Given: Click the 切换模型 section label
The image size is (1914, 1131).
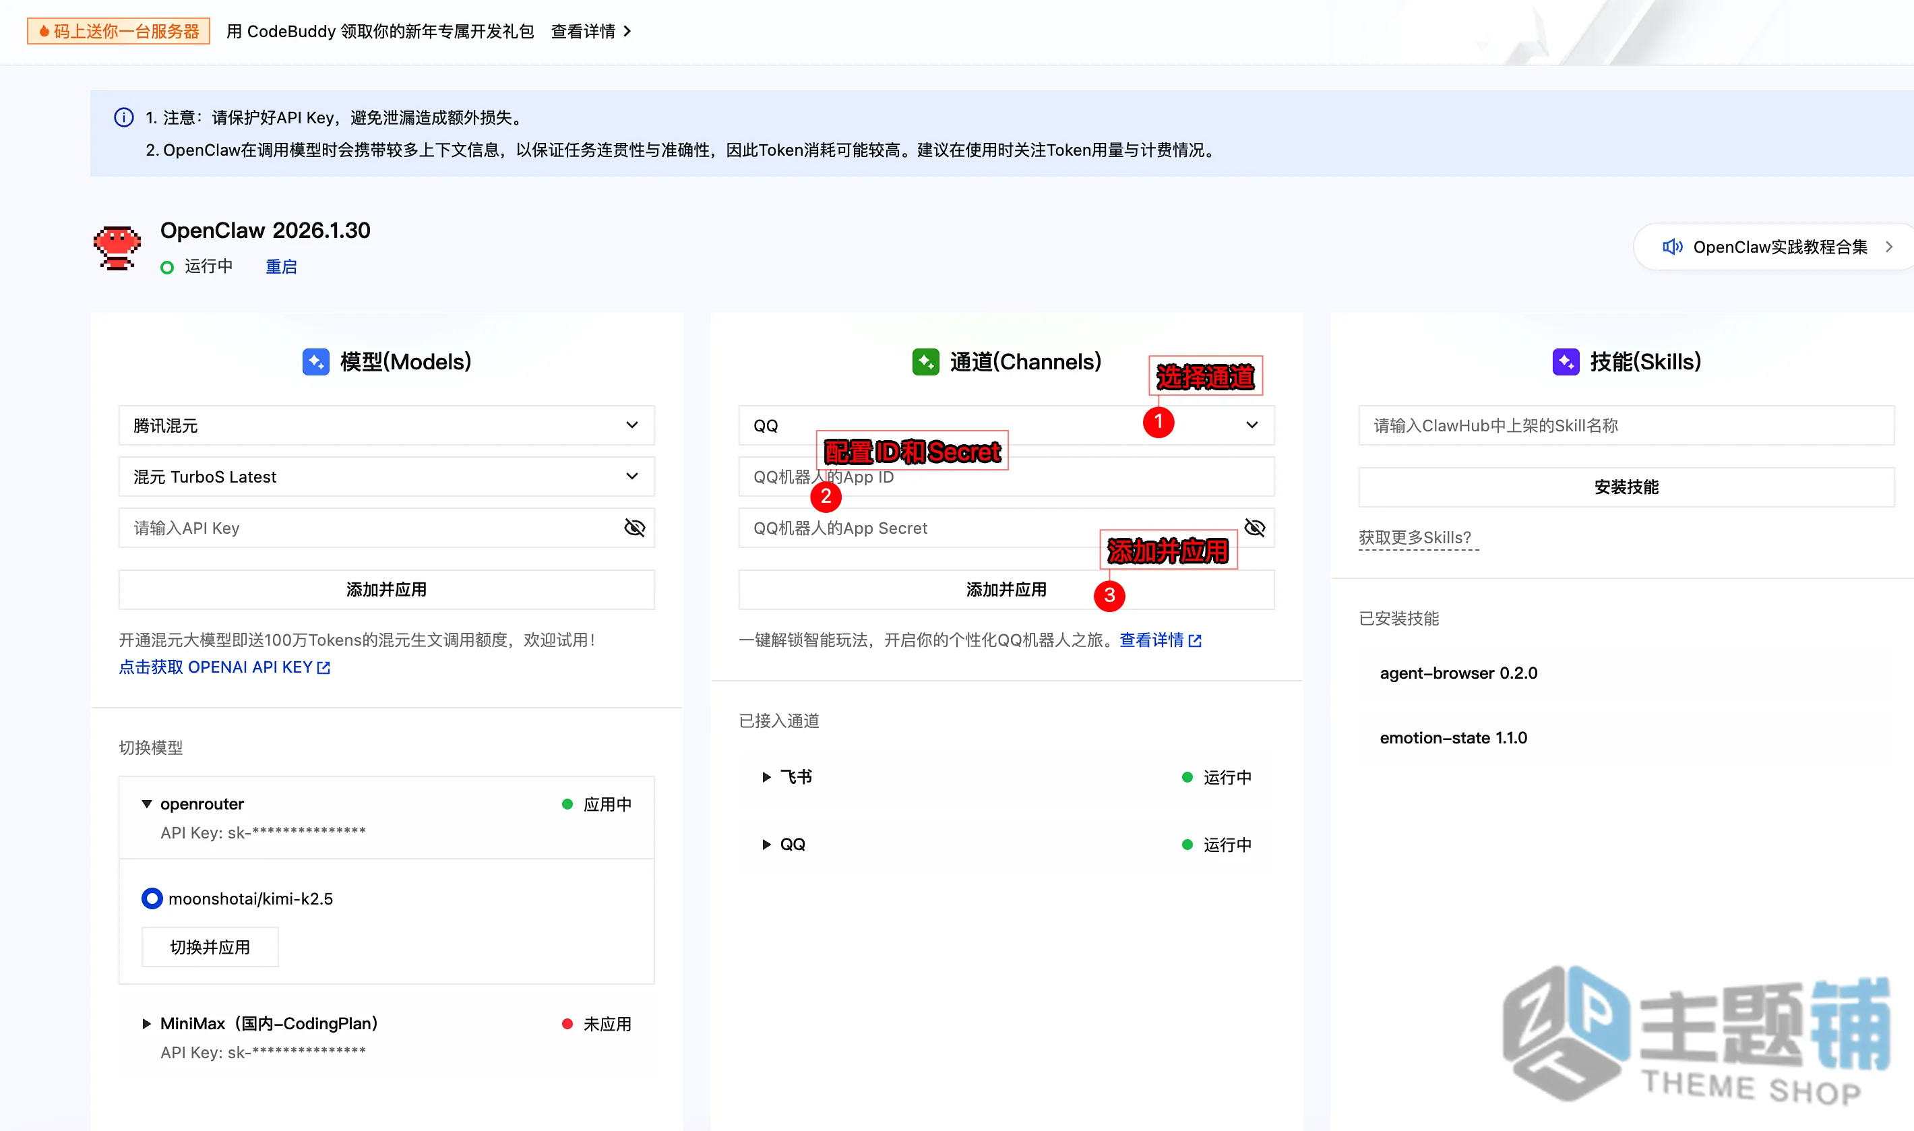Looking at the screenshot, I should point(151,747).
